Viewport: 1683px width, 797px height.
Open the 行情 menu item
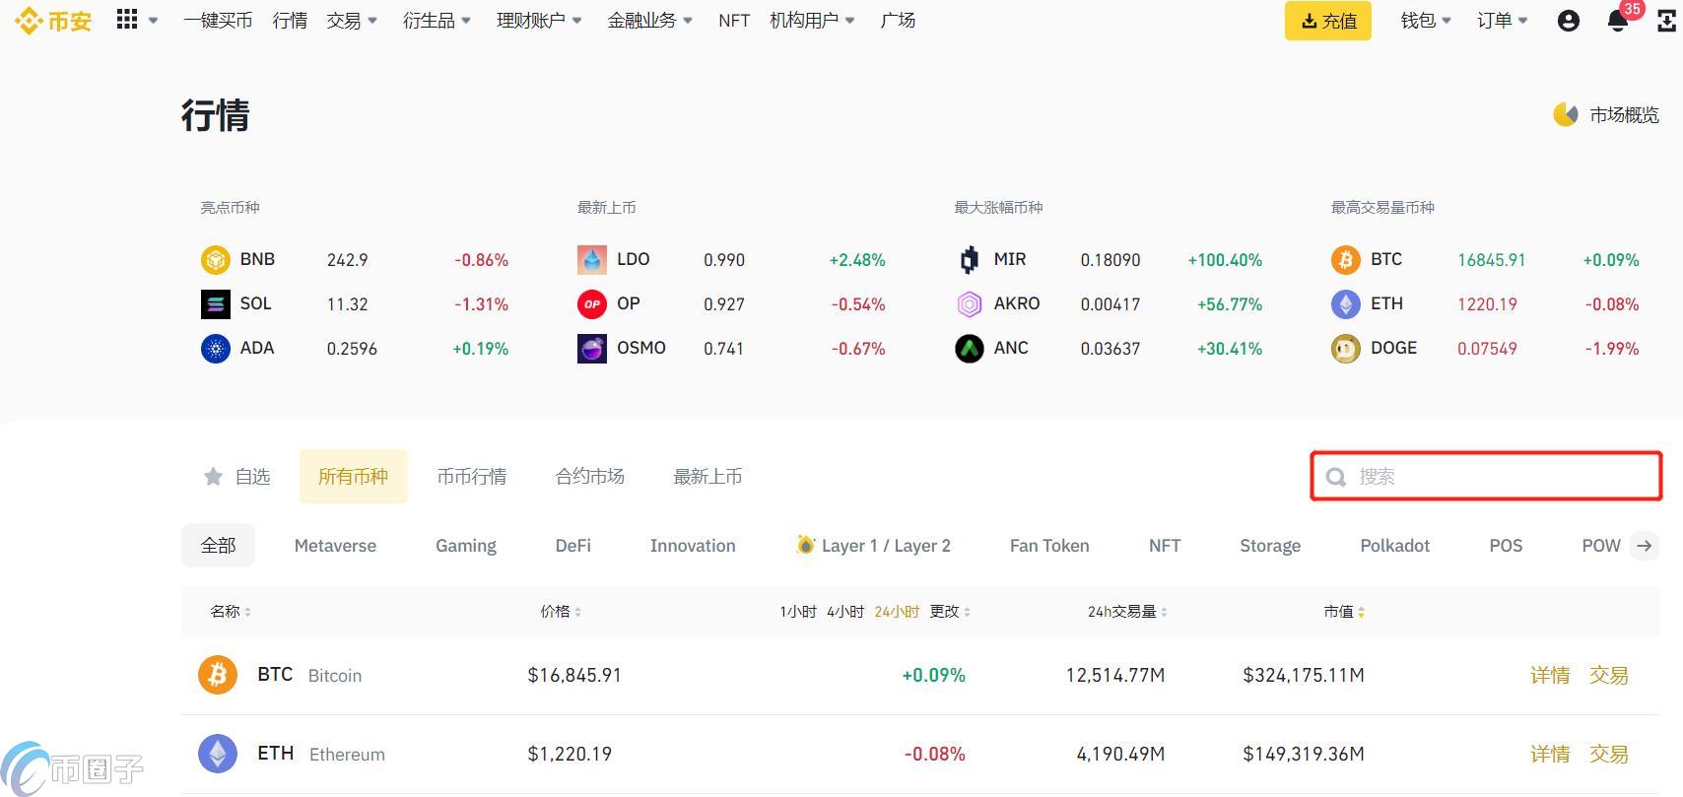click(x=290, y=21)
